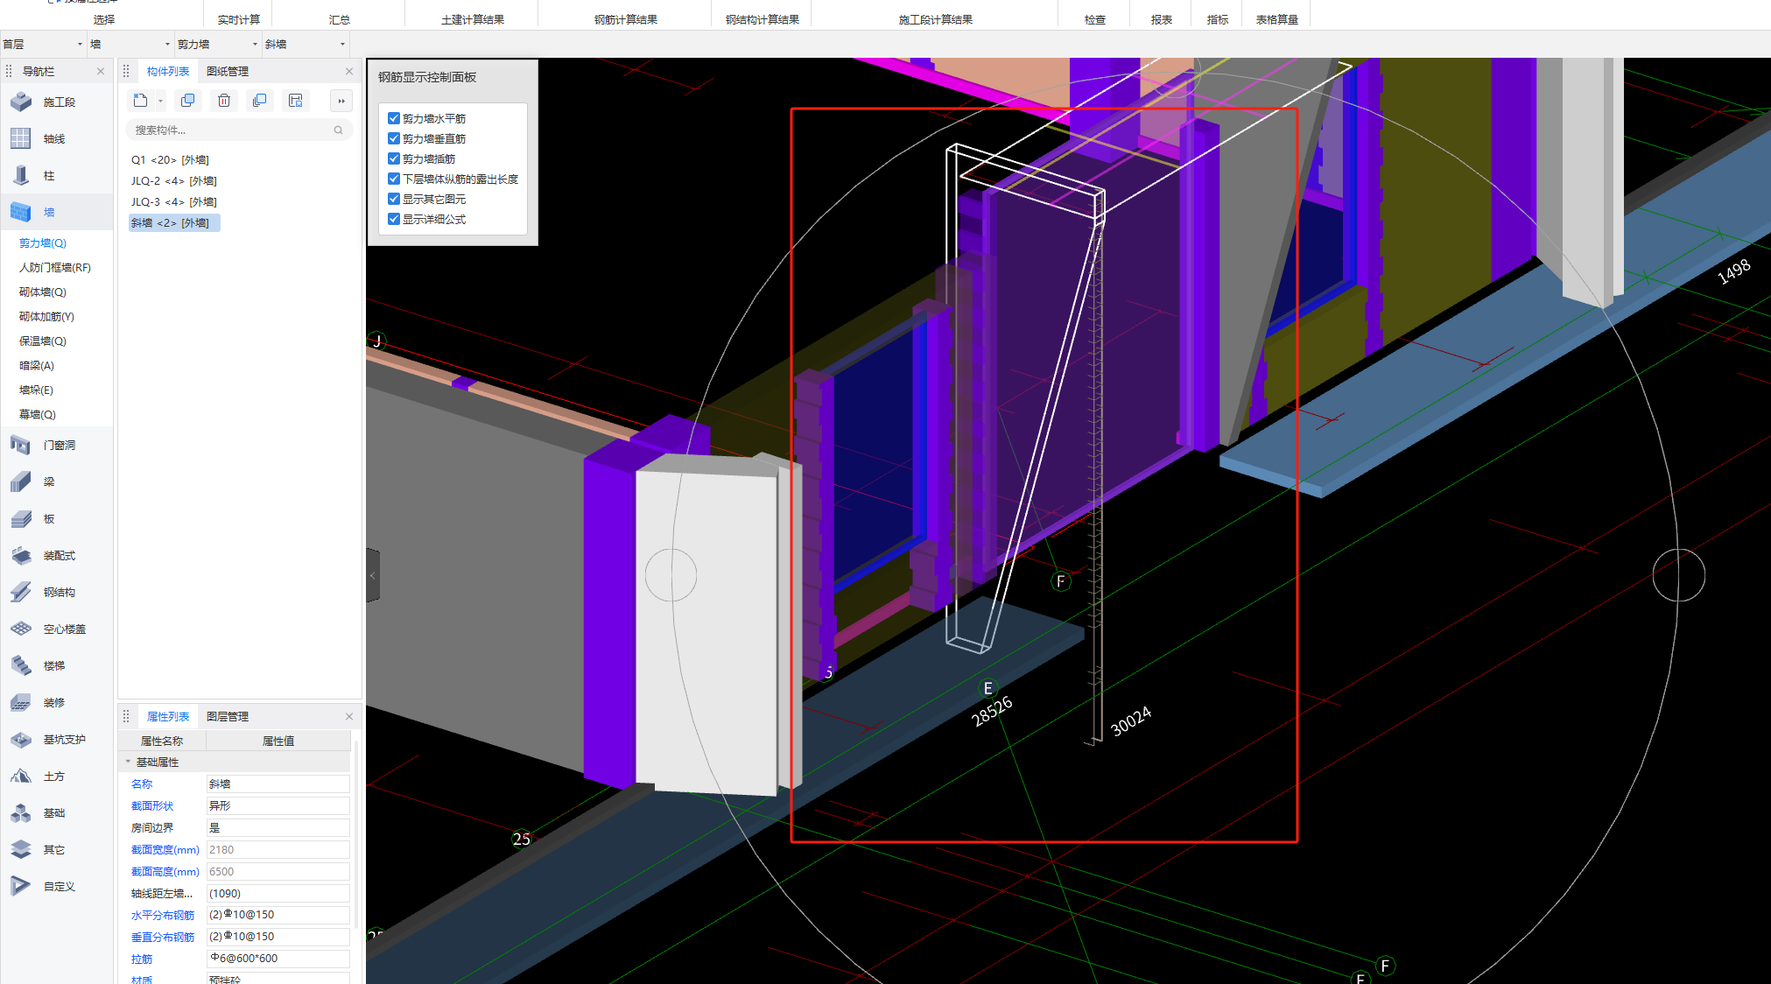The height and width of the screenshot is (984, 1771).
Task: Open 表格算量 ribbon group
Action: pyautogui.click(x=1277, y=19)
